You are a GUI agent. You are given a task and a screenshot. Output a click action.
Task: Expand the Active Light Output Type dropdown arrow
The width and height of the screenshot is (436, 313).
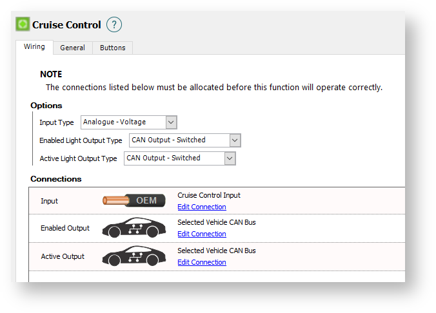click(230, 158)
